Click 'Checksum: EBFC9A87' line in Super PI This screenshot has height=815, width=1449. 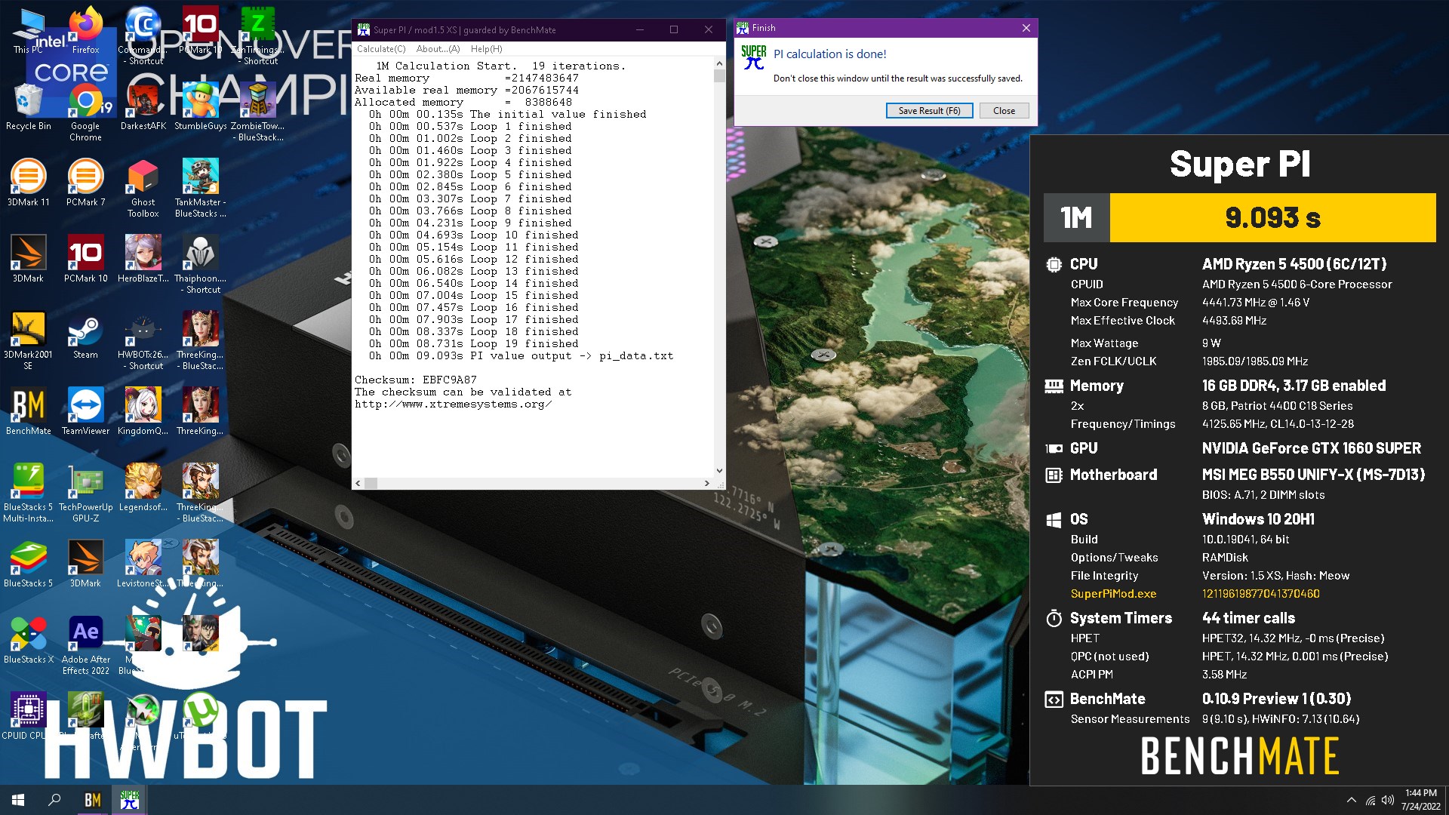(416, 380)
